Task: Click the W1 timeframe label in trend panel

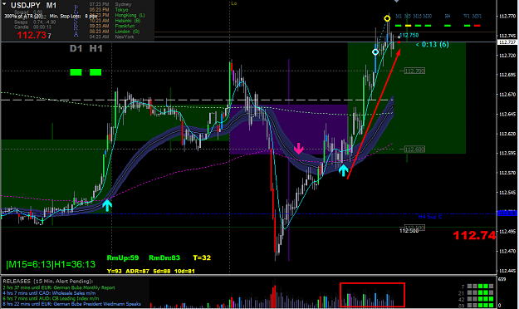Action: (x=467, y=17)
